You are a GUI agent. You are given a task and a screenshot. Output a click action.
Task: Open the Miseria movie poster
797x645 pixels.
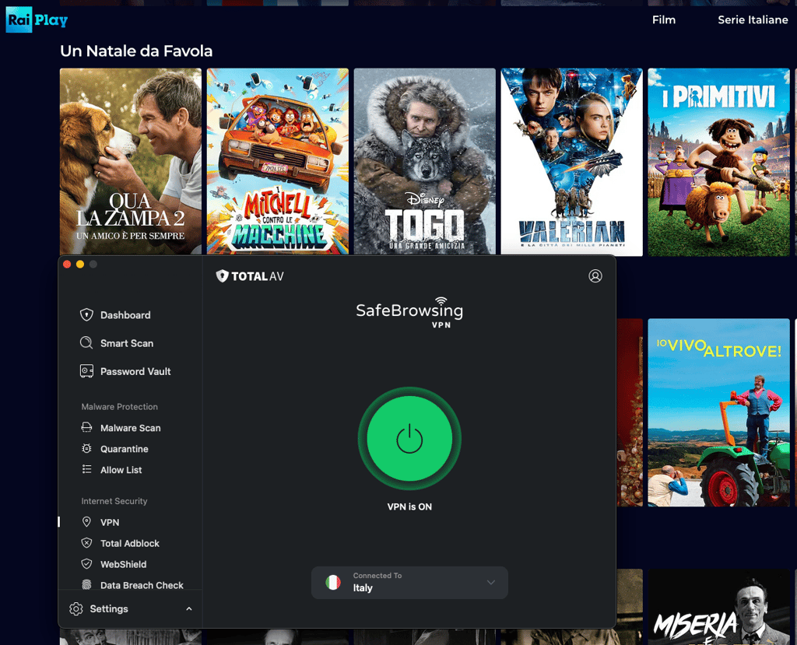(x=718, y=607)
